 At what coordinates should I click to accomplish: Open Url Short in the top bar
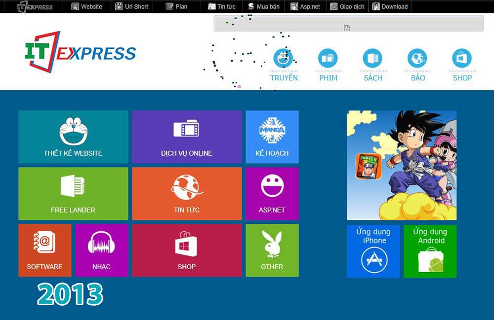(x=131, y=6)
